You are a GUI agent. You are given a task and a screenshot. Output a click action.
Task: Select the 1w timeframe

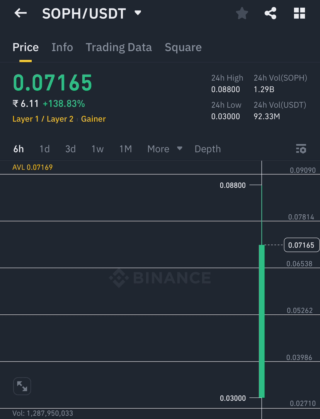(x=97, y=149)
